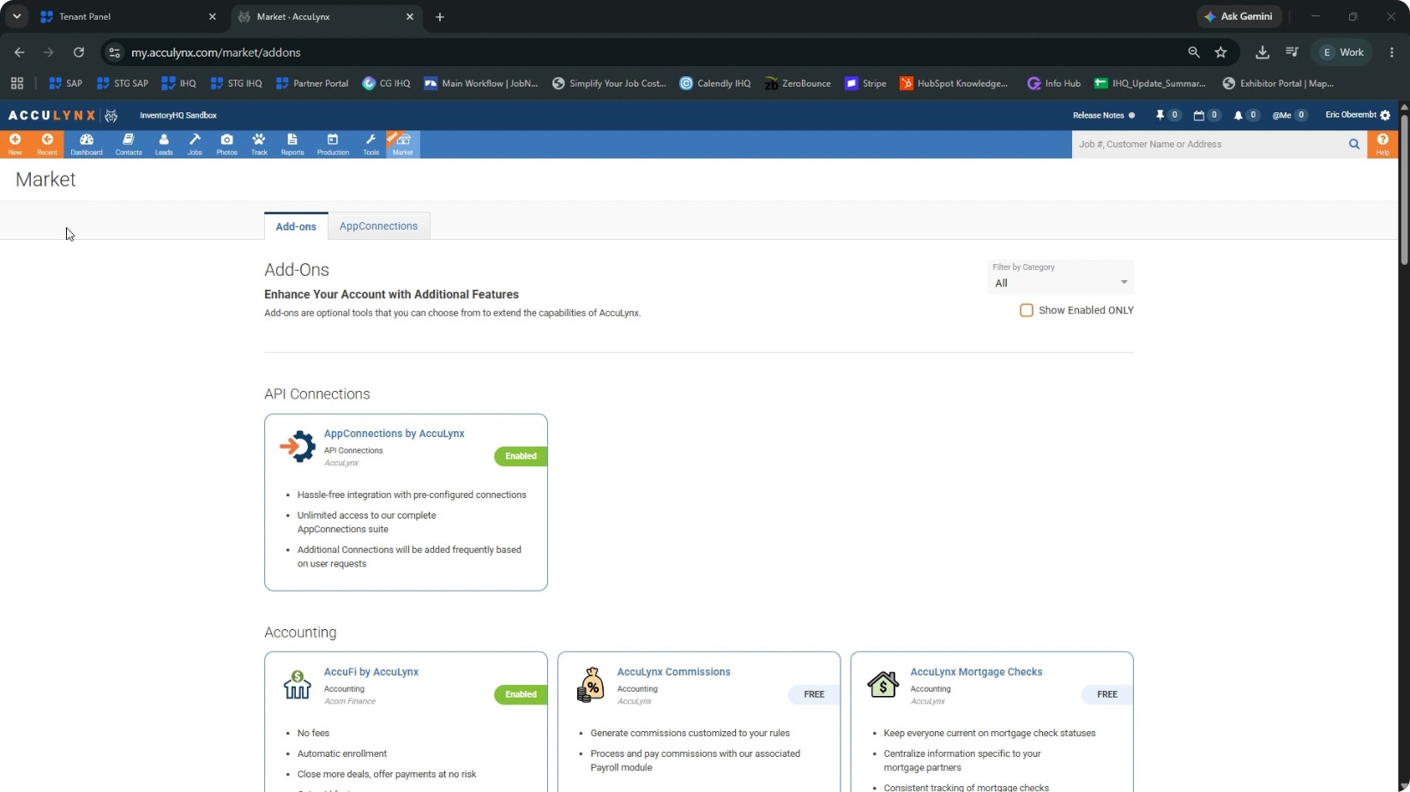The image size is (1410, 792).
Task: Expand the Filter by Category dropdown
Action: coord(1060,277)
